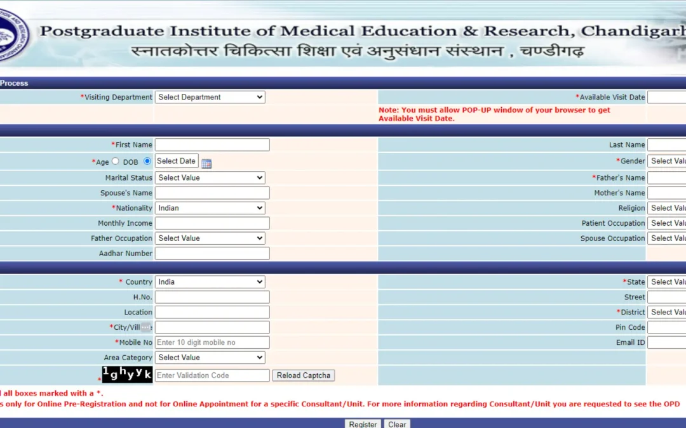
Task: Select the Age radio button
Action: [116, 161]
